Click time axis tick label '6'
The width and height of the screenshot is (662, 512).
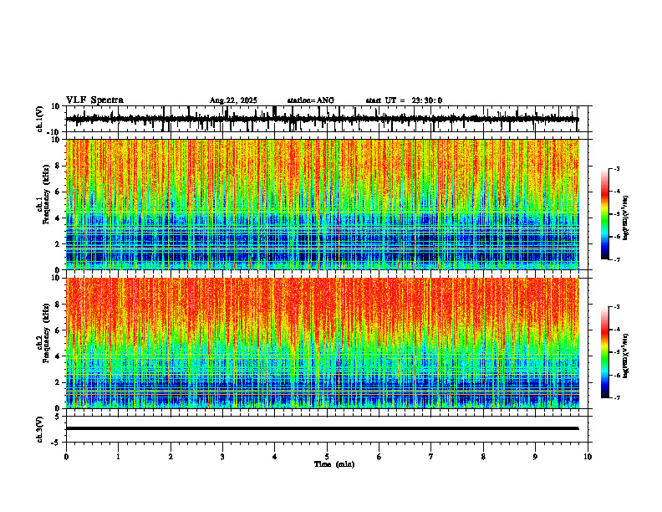379,457
